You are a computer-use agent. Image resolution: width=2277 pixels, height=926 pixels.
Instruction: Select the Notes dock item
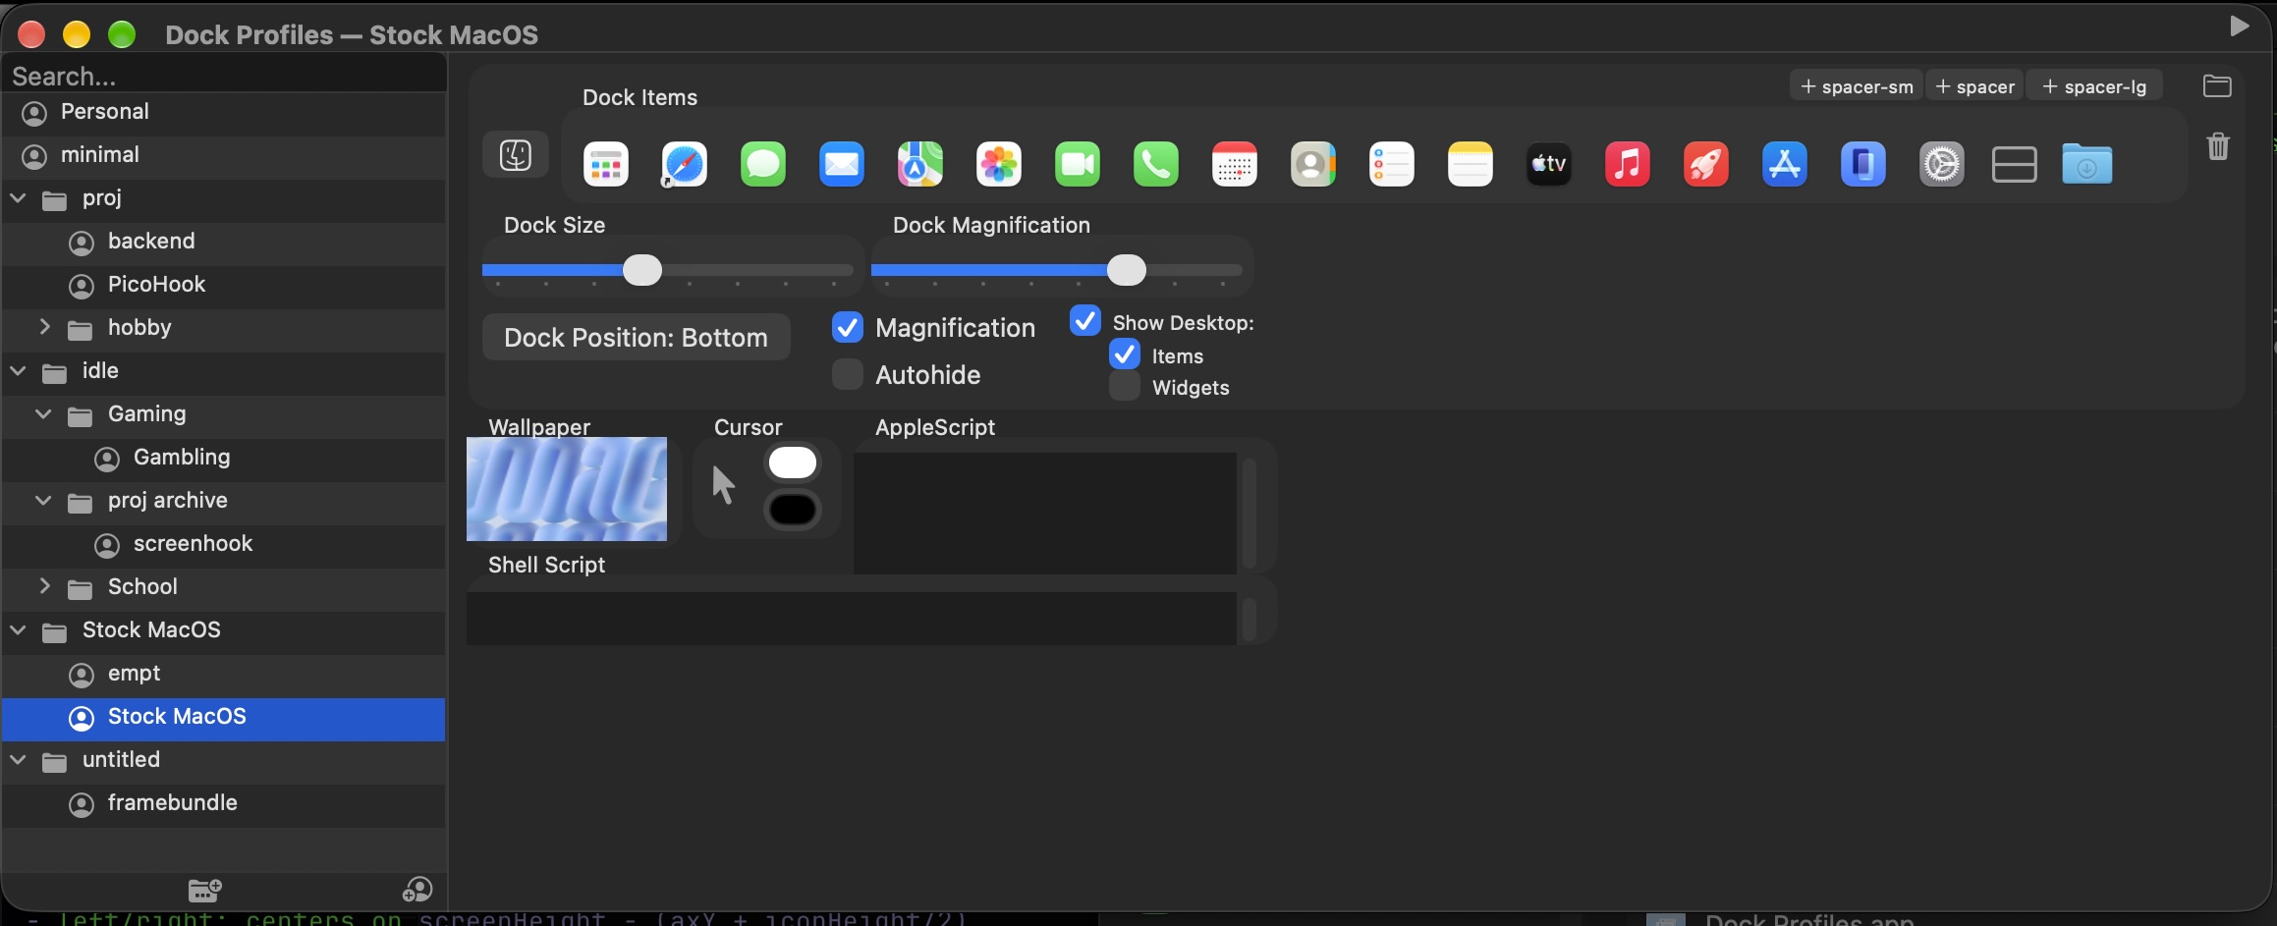click(x=1471, y=164)
